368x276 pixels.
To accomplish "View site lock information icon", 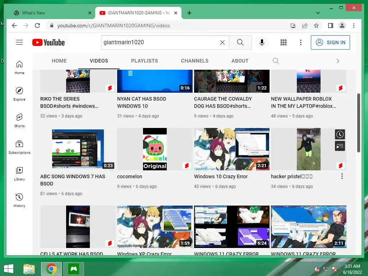I will pos(52,26).
